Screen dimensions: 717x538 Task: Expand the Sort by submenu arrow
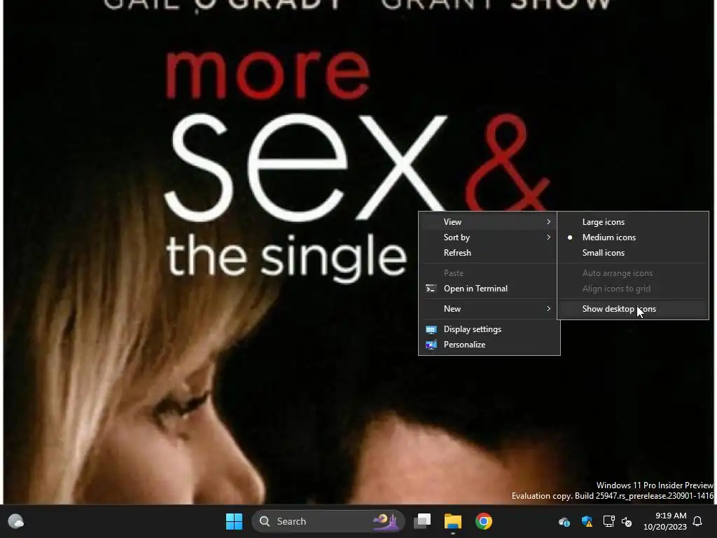[x=549, y=237]
